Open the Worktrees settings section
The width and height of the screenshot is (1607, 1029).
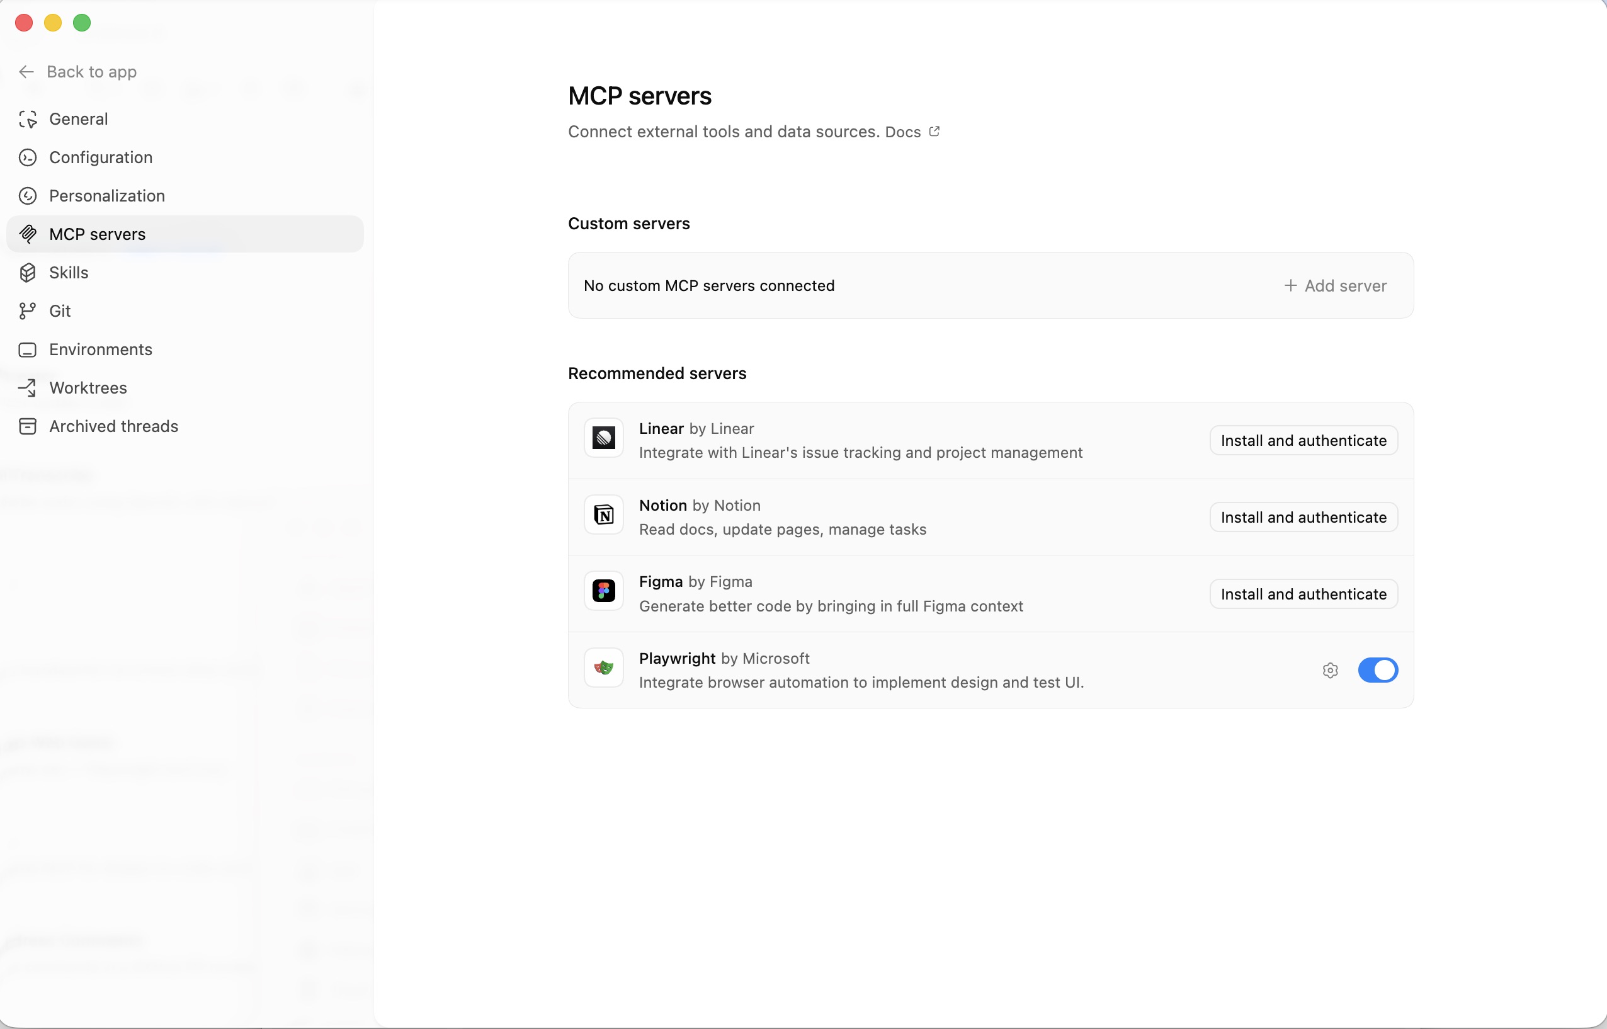click(88, 387)
